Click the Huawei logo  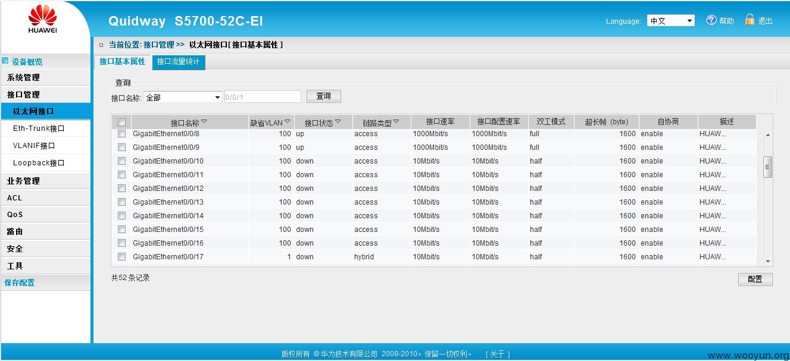click(42, 20)
